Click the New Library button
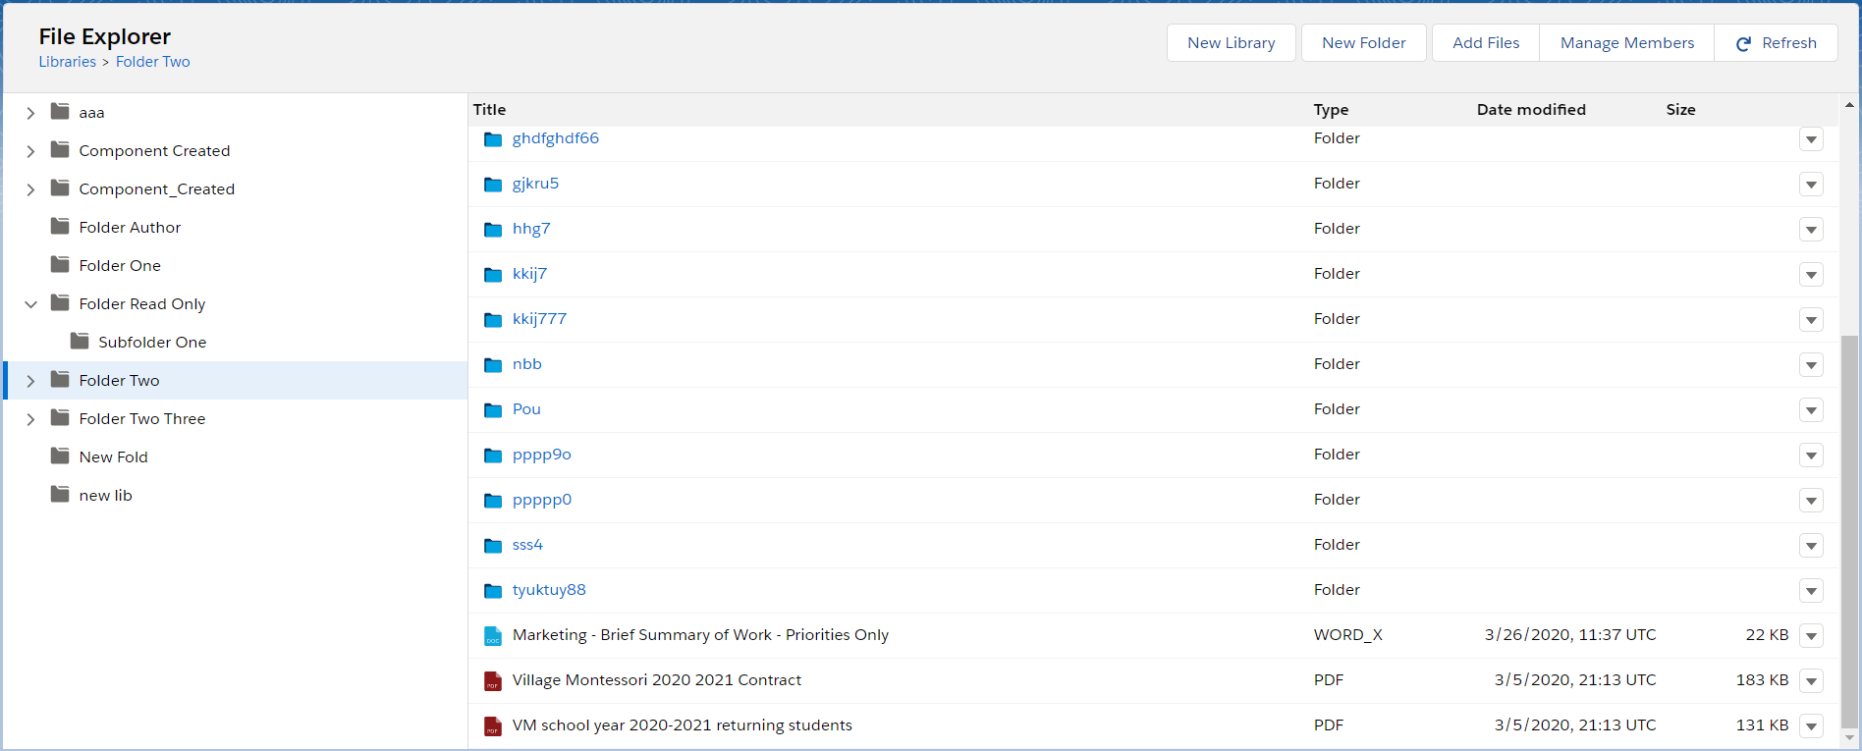This screenshot has height=751, width=1862. point(1231,43)
